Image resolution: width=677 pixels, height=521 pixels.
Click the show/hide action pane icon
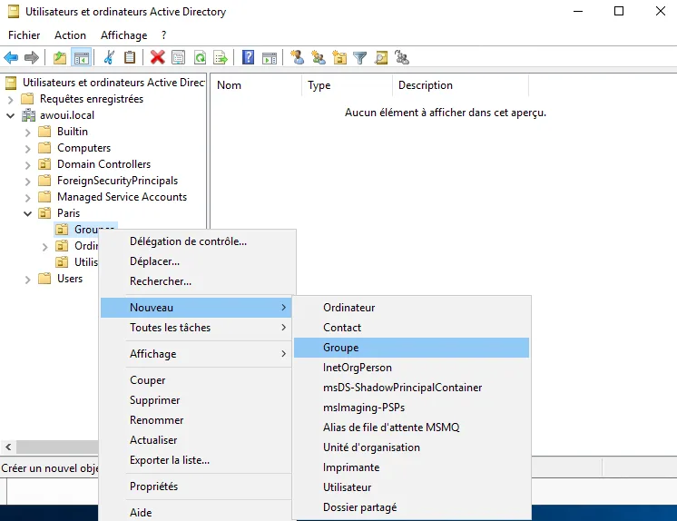[x=270, y=57]
